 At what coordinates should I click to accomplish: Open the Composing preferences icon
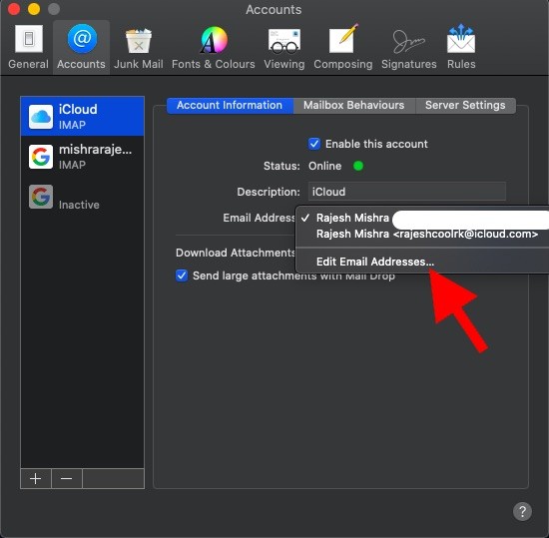pyautogui.click(x=342, y=47)
